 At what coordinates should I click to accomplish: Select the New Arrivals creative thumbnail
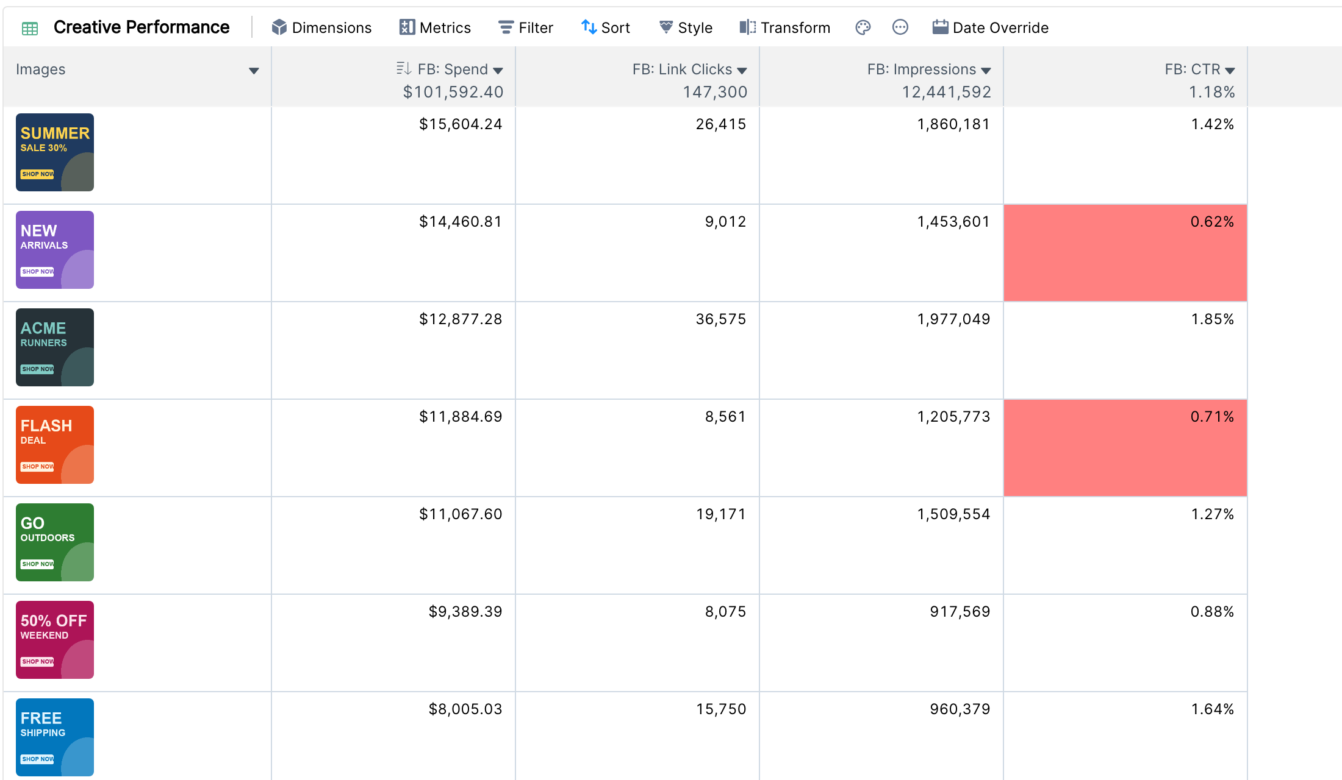click(x=55, y=250)
